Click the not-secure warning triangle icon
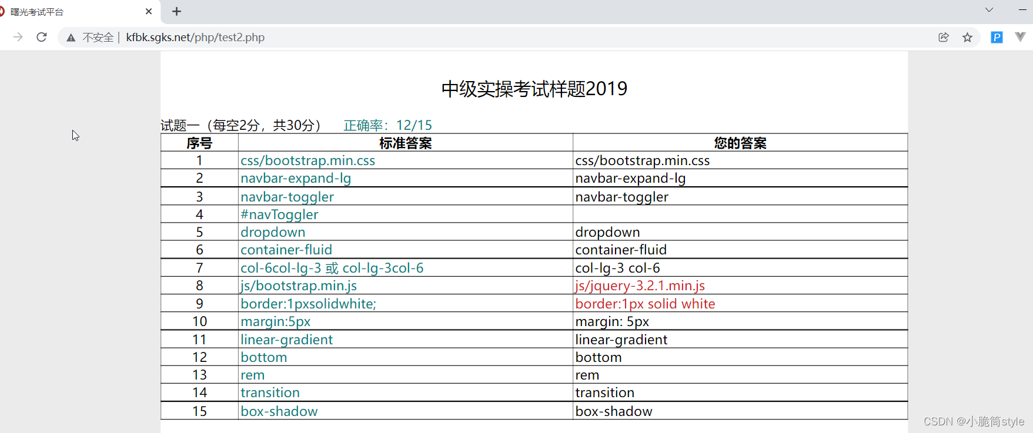1033x433 pixels. (x=71, y=38)
